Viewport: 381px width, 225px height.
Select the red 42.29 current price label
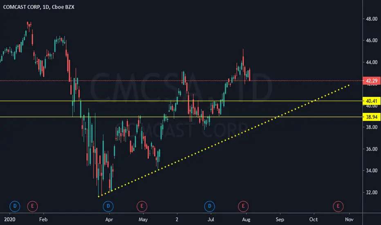click(372, 81)
